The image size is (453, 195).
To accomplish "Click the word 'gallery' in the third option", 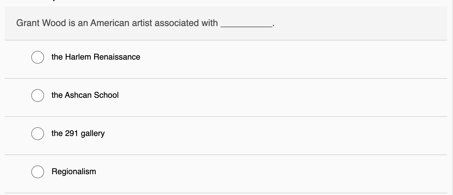I will coord(93,134).
